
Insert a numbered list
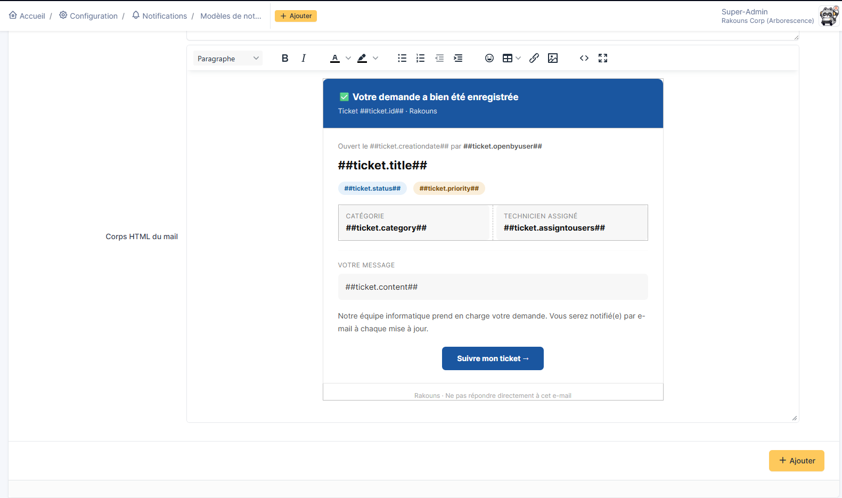[x=421, y=58]
